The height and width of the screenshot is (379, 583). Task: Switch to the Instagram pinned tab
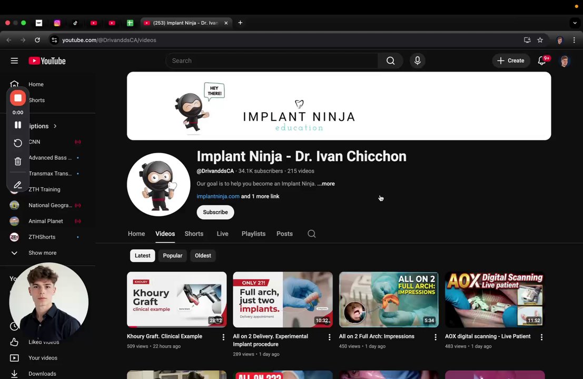coord(57,23)
